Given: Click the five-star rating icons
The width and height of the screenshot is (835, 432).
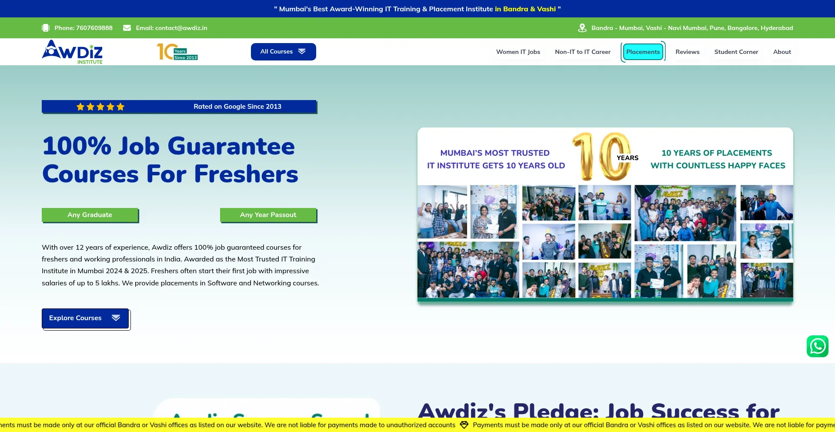Looking at the screenshot, I should click(x=100, y=107).
